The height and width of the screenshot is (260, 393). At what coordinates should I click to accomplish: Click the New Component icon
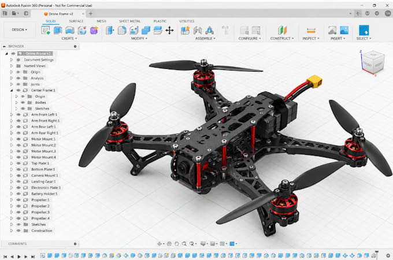click(185, 30)
